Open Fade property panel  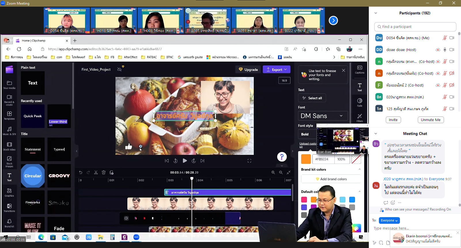[360, 102]
